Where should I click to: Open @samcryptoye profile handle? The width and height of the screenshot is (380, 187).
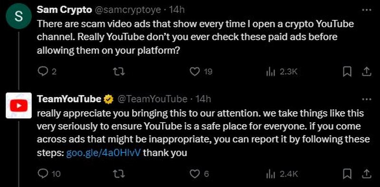point(129,10)
